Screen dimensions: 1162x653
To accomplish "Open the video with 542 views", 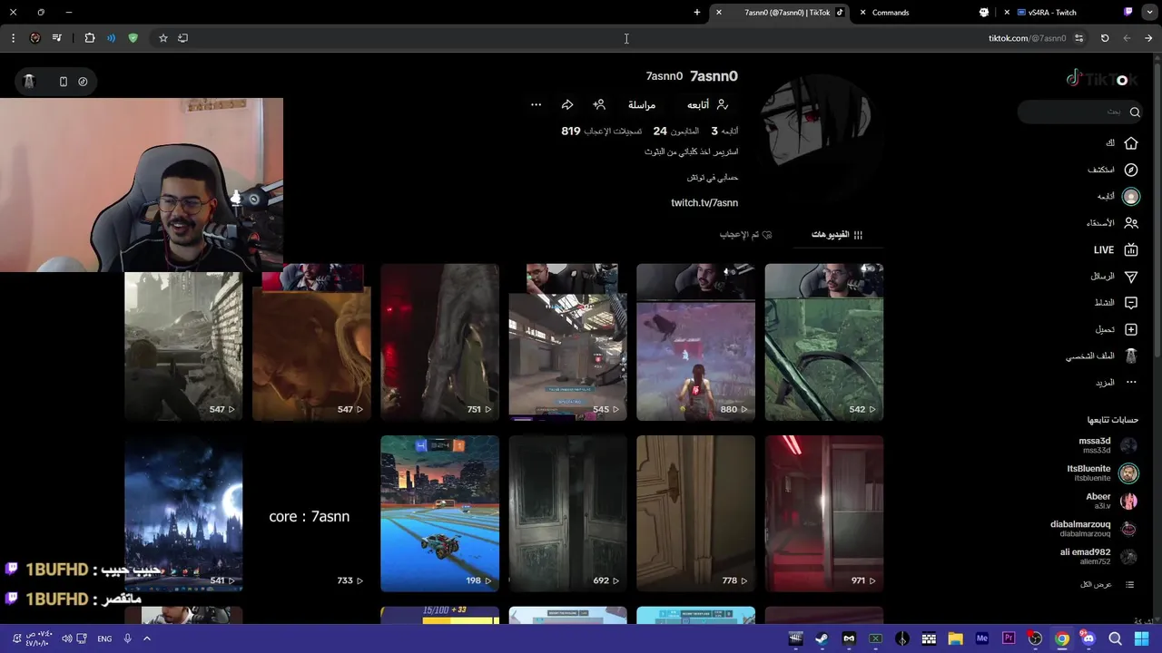I will 824,342.
